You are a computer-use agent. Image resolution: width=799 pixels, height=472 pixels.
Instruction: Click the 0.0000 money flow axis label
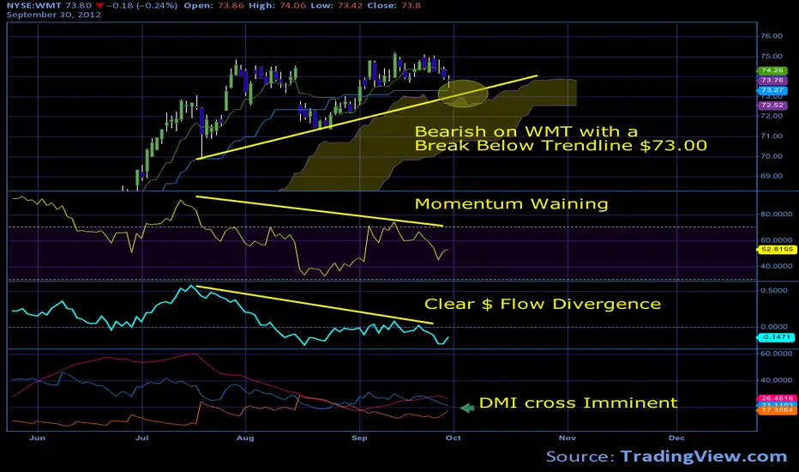[774, 327]
